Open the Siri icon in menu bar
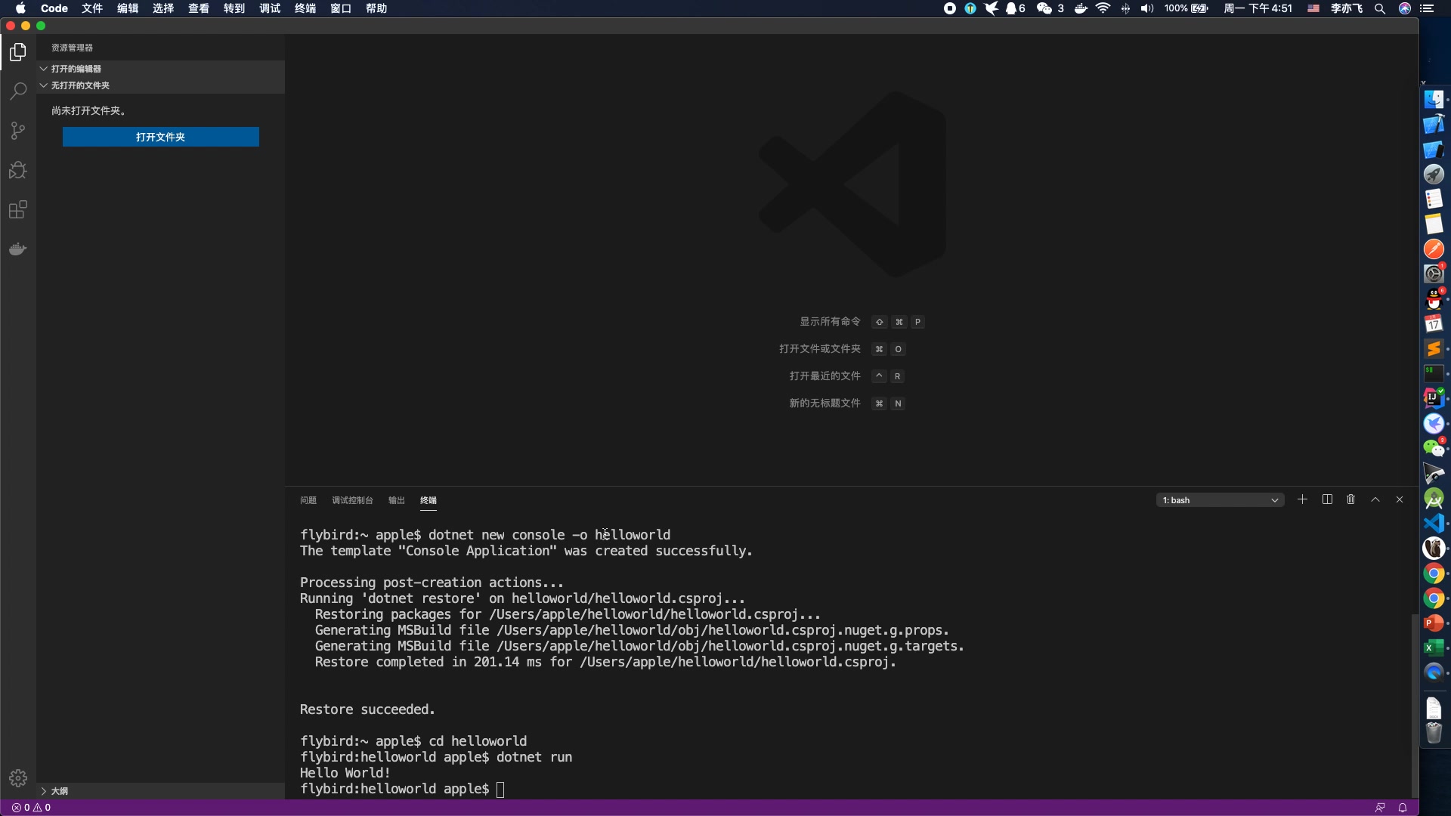This screenshot has width=1451, height=816. click(1405, 8)
